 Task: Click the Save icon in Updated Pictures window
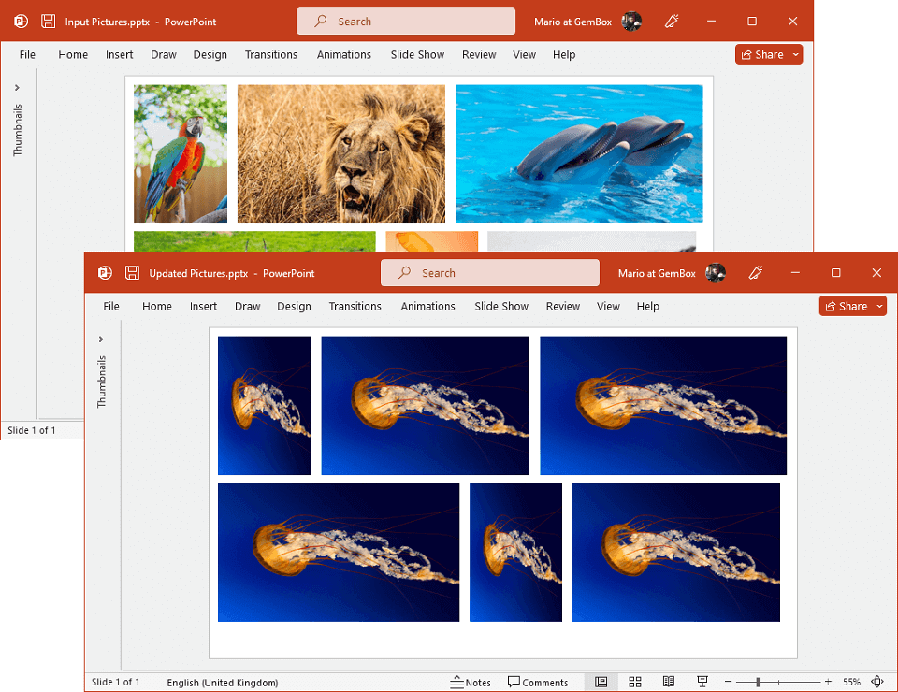click(132, 273)
